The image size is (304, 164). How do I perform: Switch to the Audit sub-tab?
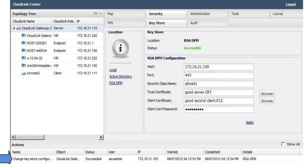[208, 23]
